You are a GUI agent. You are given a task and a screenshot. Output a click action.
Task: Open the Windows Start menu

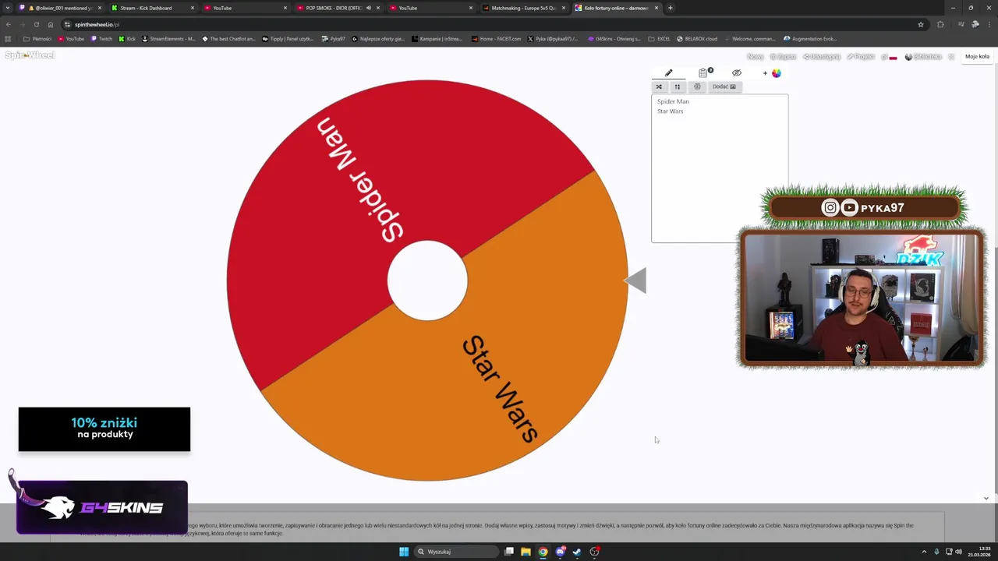click(x=404, y=552)
